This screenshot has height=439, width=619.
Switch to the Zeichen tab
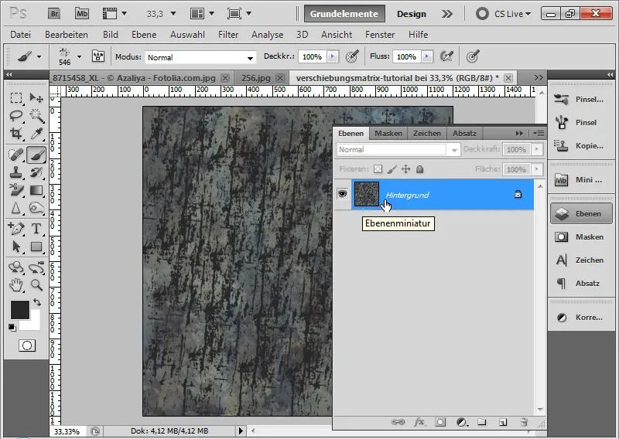[427, 133]
